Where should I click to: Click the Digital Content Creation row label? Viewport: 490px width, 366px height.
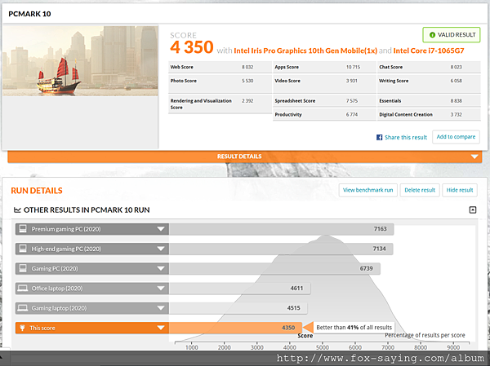406,114
